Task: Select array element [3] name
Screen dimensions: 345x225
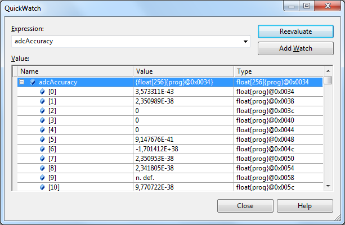Action: (52, 120)
